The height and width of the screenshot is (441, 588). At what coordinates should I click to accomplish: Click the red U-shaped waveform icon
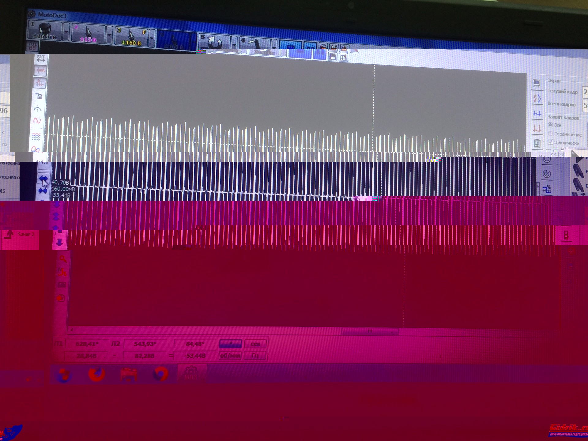(537, 129)
